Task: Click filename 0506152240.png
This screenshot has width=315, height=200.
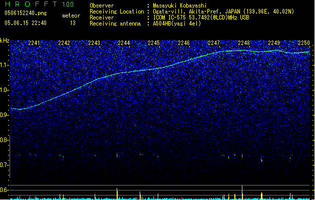Action: [x=26, y=13]
